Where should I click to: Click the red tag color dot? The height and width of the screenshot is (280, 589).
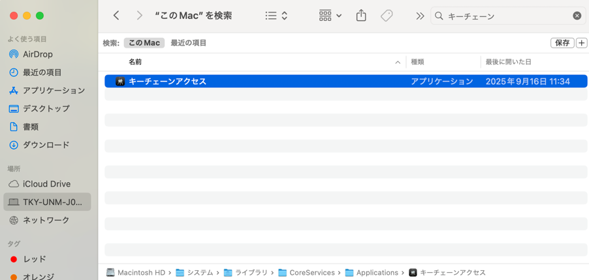coord(14,259)
